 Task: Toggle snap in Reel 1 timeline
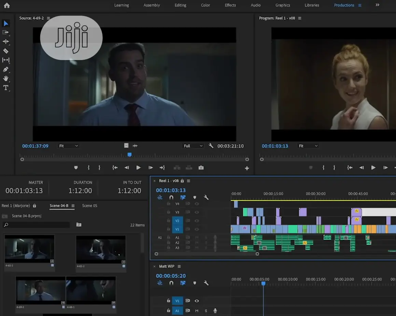coord(171,197)
